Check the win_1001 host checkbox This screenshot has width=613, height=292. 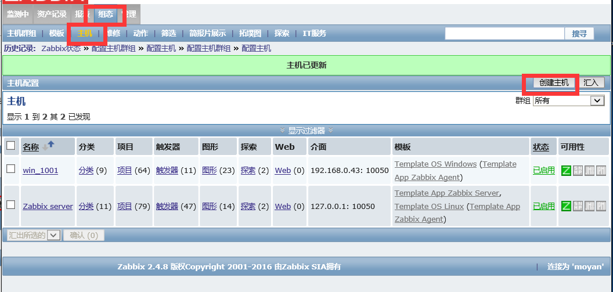[11, 169]
